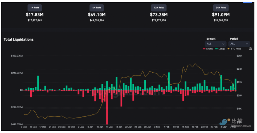257x133 pixels.
Task: Select the 4H Rekt tab
Action: point(97,8)
